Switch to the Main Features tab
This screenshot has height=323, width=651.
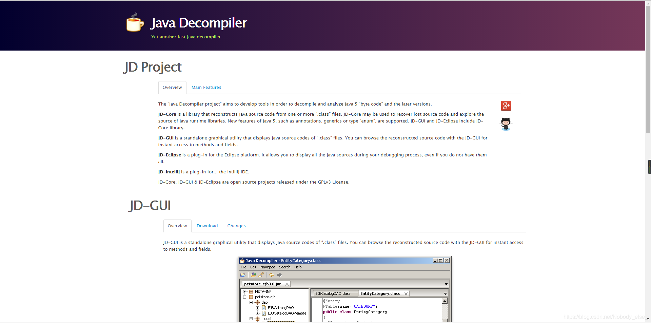(x=206, y=88)
